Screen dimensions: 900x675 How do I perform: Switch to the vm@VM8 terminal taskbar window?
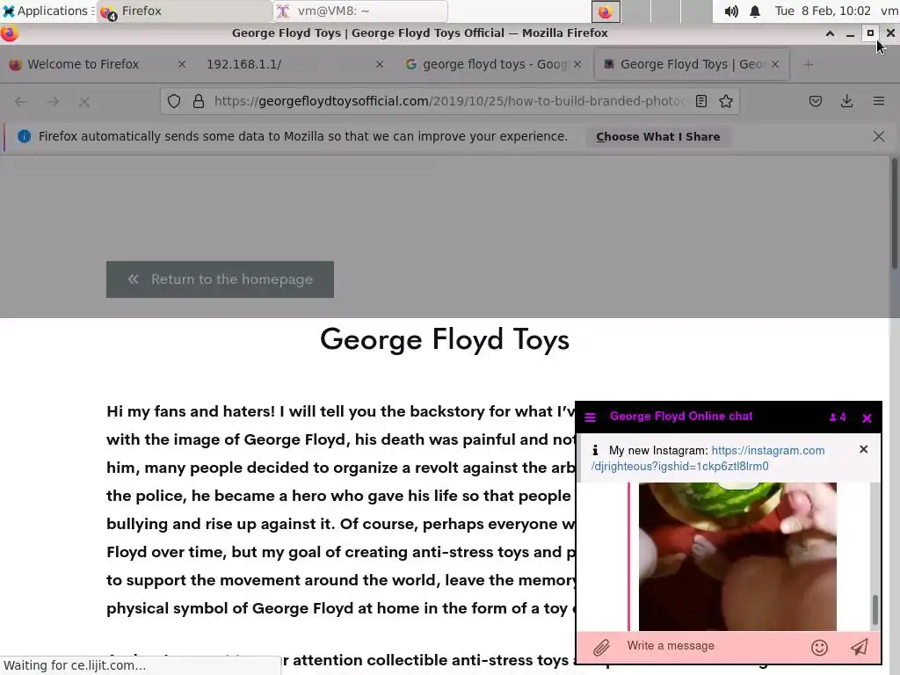click(359, 11)
